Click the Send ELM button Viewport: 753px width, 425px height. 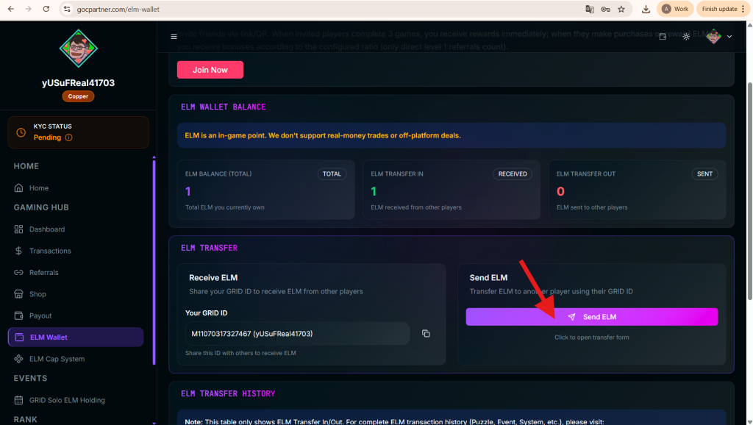coord(591,317)
